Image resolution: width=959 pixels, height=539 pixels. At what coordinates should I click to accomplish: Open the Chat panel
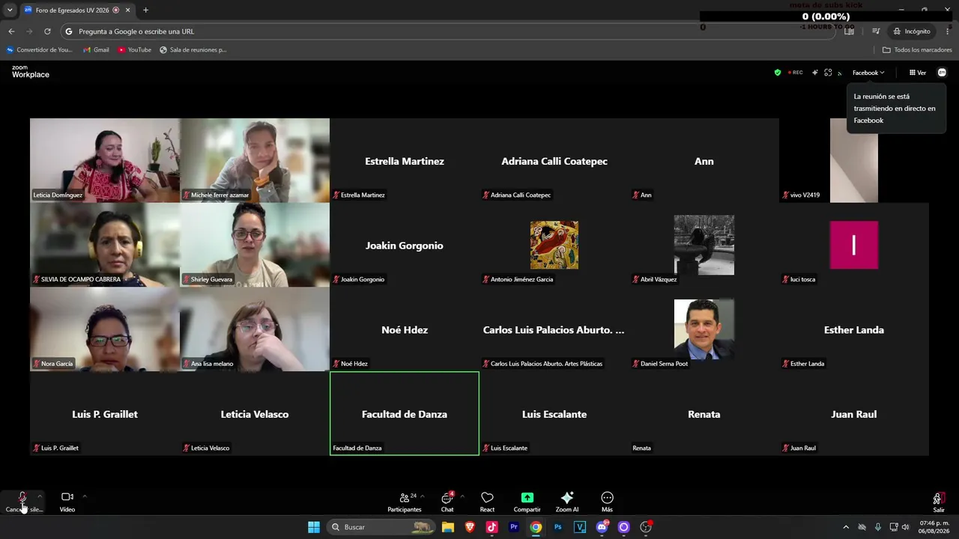click(x=447, y=502)
